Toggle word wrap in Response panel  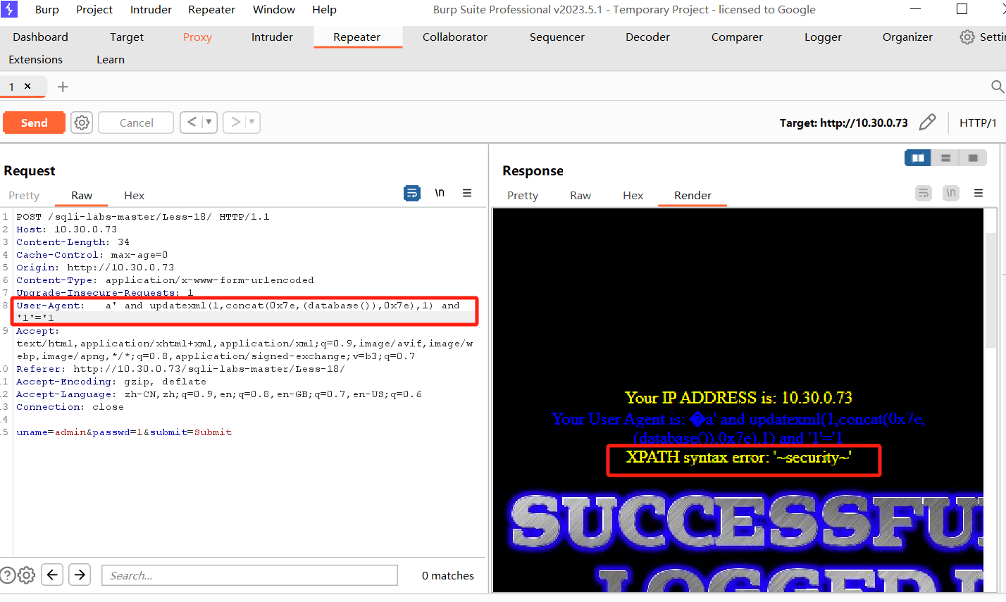[924, 193]
